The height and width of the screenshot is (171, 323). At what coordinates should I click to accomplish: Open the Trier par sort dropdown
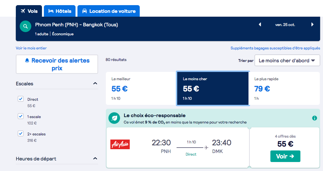(287, 60)
